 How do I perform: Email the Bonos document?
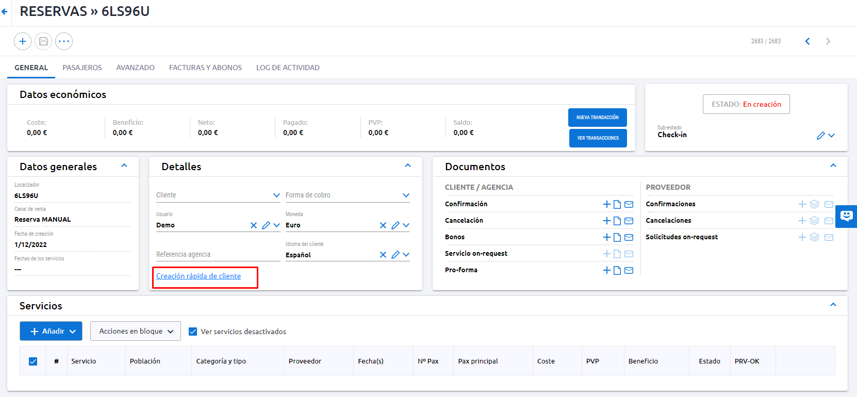point(629,237)
